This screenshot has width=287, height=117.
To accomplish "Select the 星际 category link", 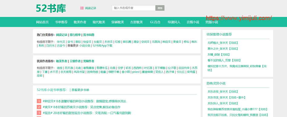I will [78, 42].
